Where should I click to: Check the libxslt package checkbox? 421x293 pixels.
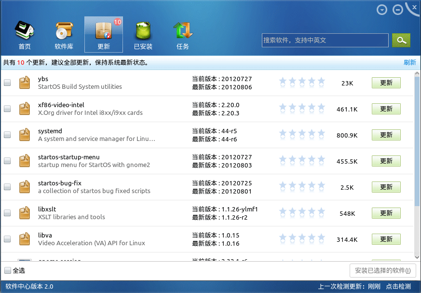[7, 213]
